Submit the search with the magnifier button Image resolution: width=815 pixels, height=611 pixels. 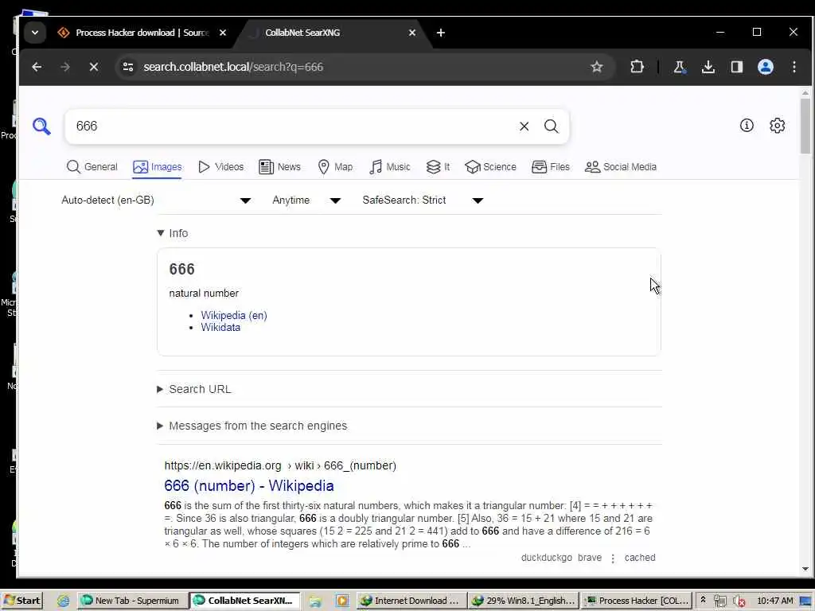coord(552,126)
